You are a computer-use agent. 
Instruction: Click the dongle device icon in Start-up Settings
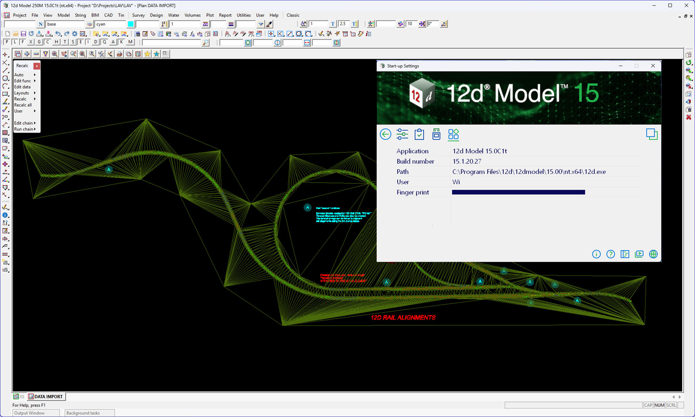coord(436,134)
